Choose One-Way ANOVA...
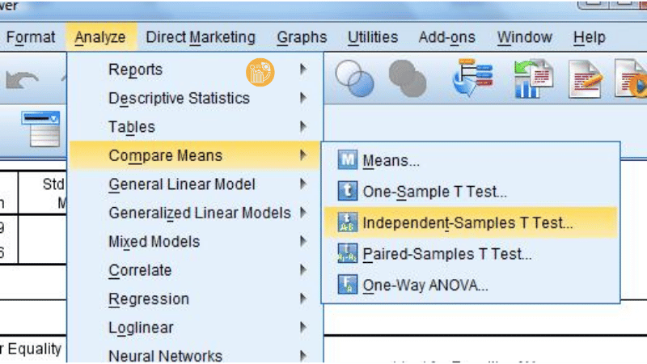 (471, 286)
